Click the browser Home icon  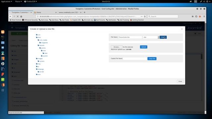tap(21, 16)
